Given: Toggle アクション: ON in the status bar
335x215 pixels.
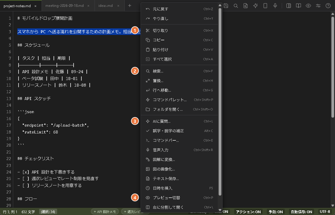Looking at the screenshot, I should [248, 212].
